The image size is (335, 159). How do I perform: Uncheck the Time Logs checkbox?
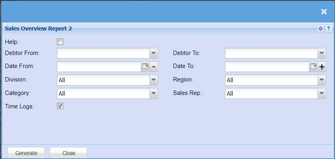pos(60,106)
